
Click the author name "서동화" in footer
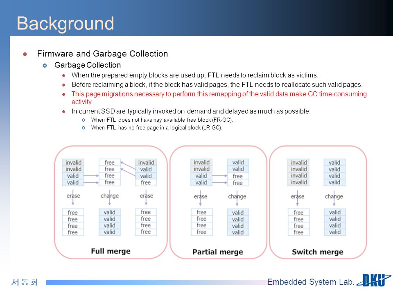(25, 282)
